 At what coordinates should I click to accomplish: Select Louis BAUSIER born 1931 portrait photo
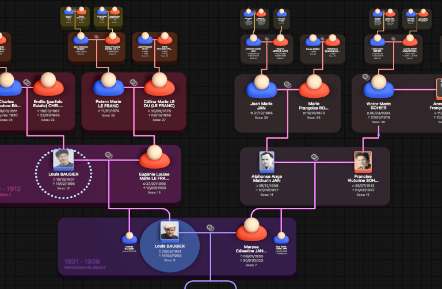(170, 231)
